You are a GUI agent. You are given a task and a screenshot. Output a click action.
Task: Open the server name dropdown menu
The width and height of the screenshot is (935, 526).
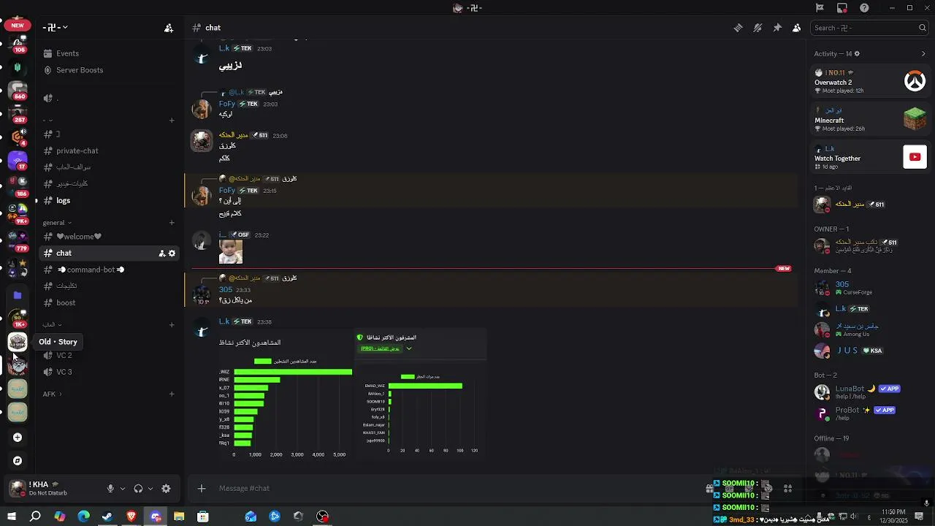[x=56, y=28]
